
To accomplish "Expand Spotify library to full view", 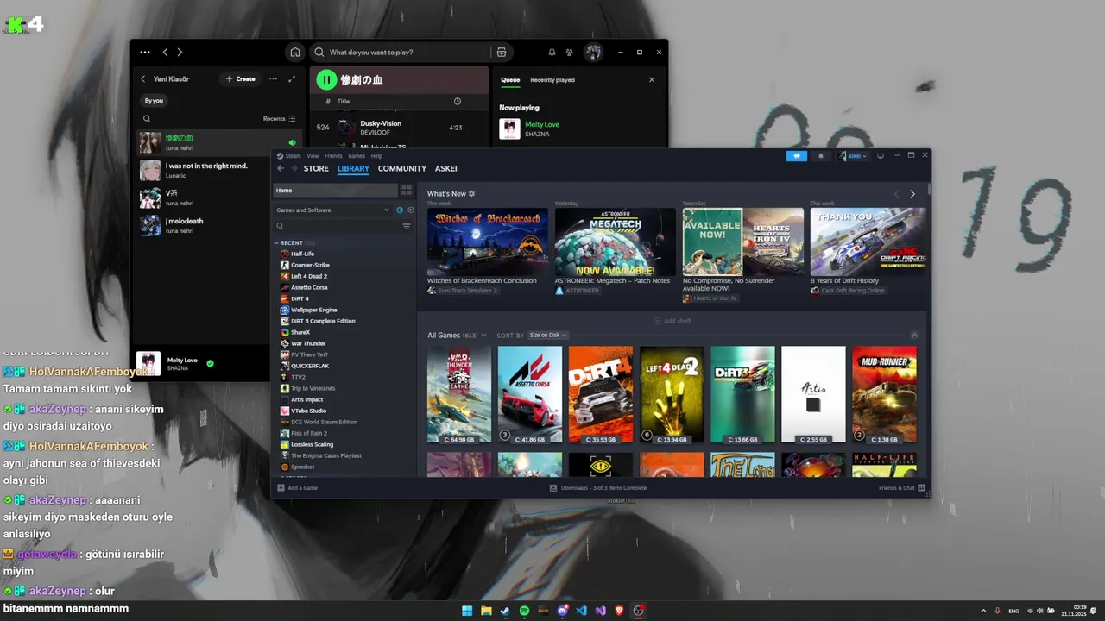I will [292, 79].
